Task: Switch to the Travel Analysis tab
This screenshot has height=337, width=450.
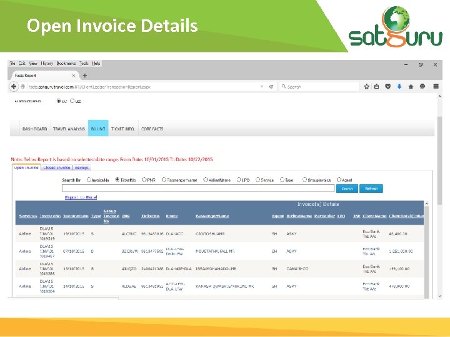Action: coord(69,129)
